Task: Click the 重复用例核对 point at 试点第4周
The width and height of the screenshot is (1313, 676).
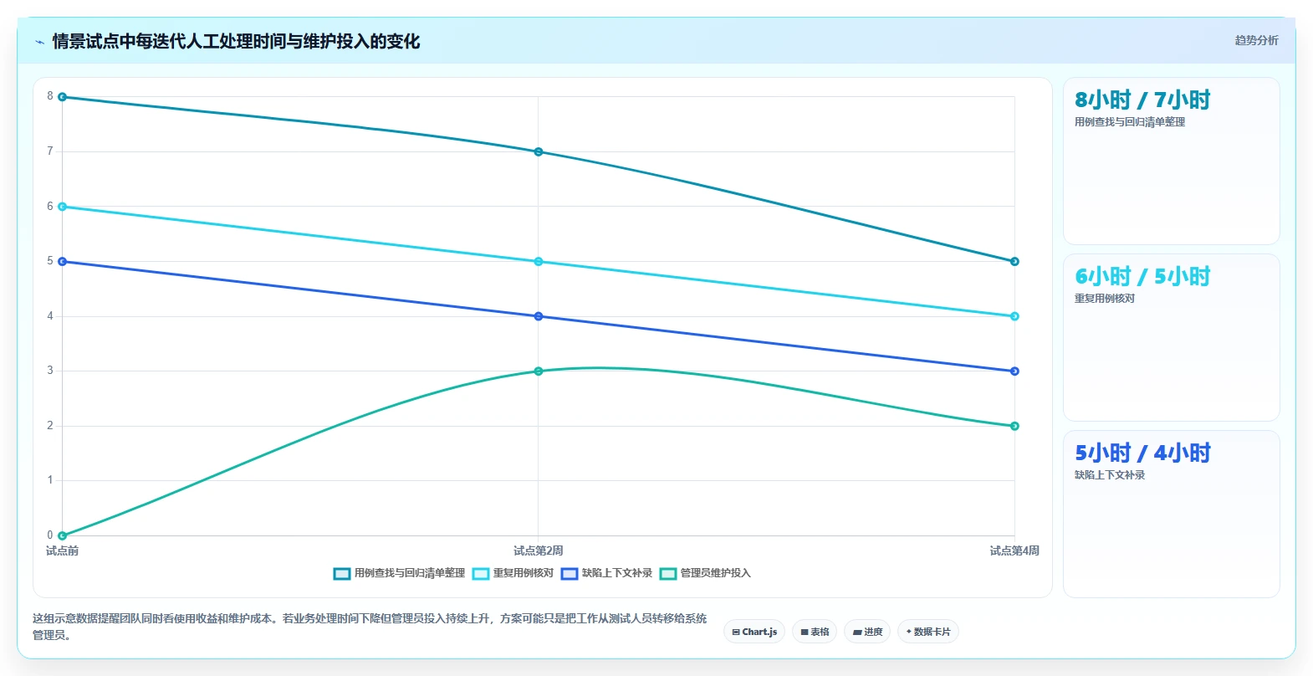Action: tap(1014, 316)
